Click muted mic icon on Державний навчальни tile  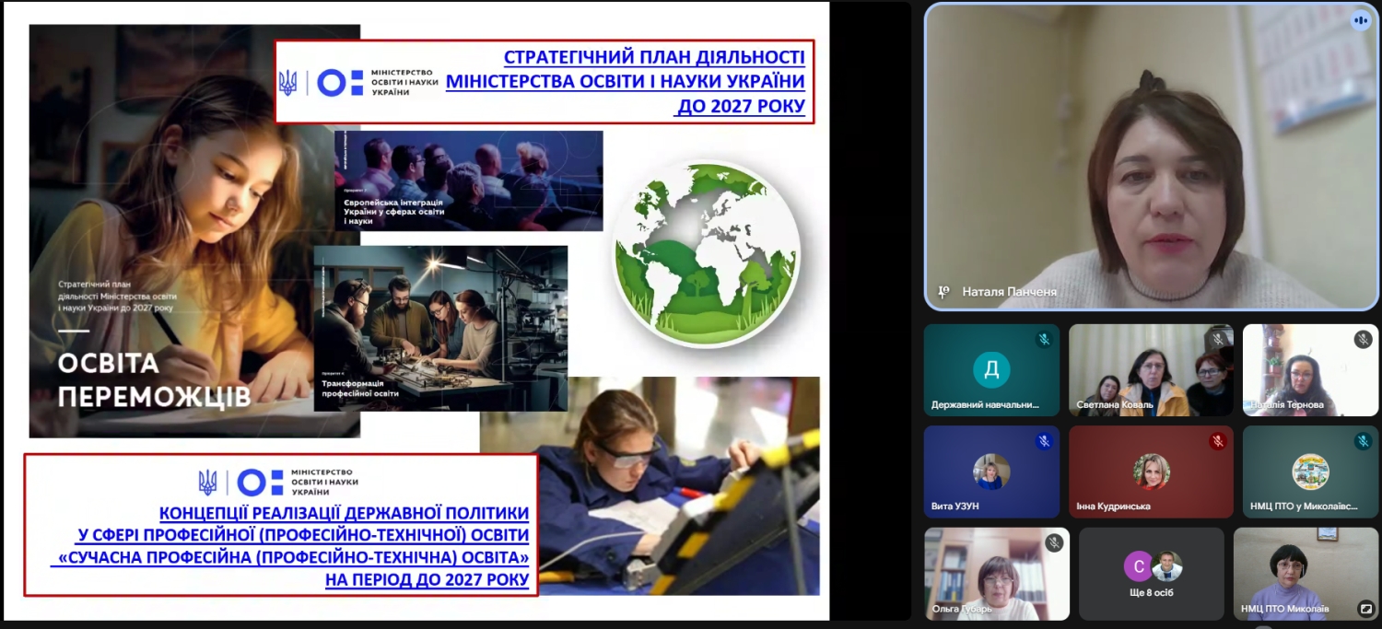pos(1044,339)
